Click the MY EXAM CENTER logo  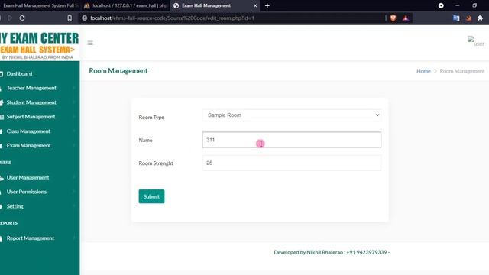click(x=39, y=45)
